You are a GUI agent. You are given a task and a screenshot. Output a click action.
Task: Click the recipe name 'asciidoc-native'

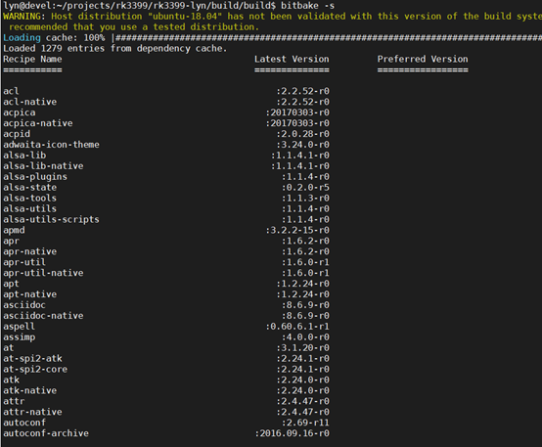(x=43, y=316)
